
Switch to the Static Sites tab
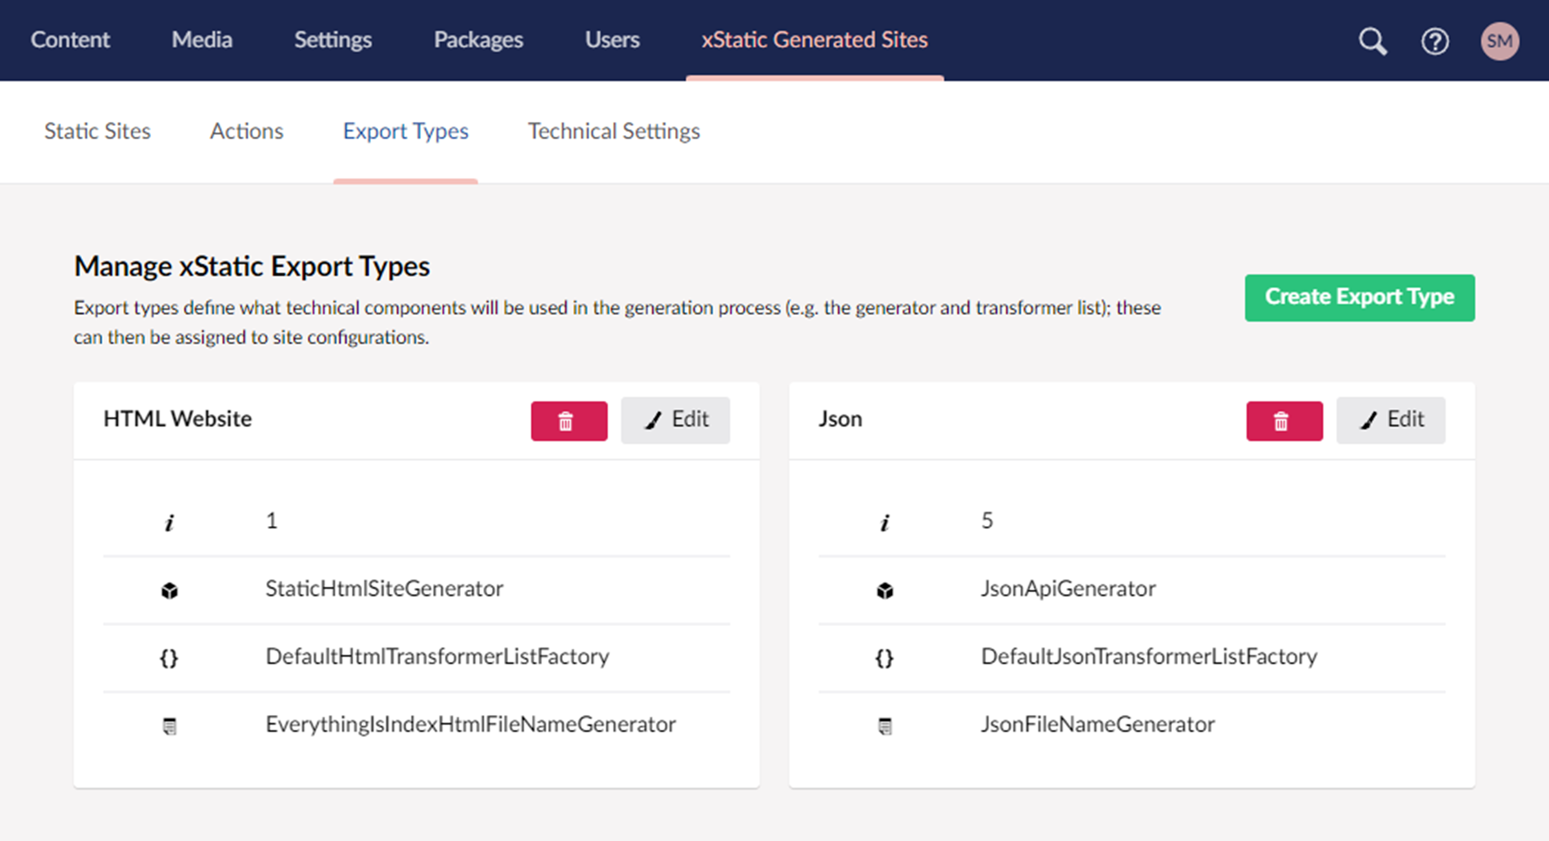[97, 132]
